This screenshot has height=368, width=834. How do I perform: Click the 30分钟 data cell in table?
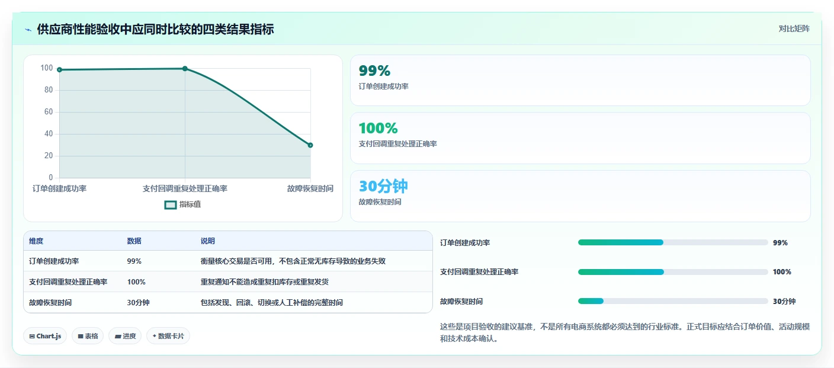click(x=138, y=303)
